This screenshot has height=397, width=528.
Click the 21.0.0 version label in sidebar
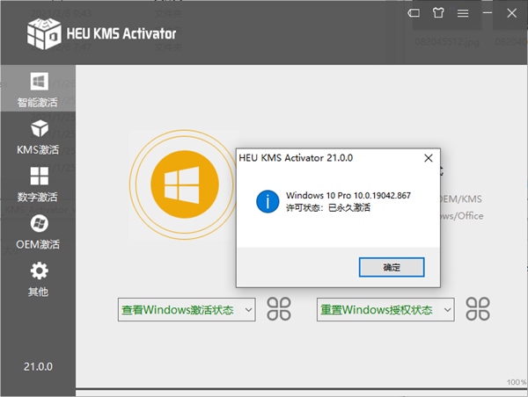[38, 365]
